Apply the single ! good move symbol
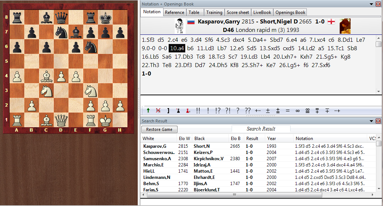383x206 pixels. pyautogui.click(x=208, y=111)
